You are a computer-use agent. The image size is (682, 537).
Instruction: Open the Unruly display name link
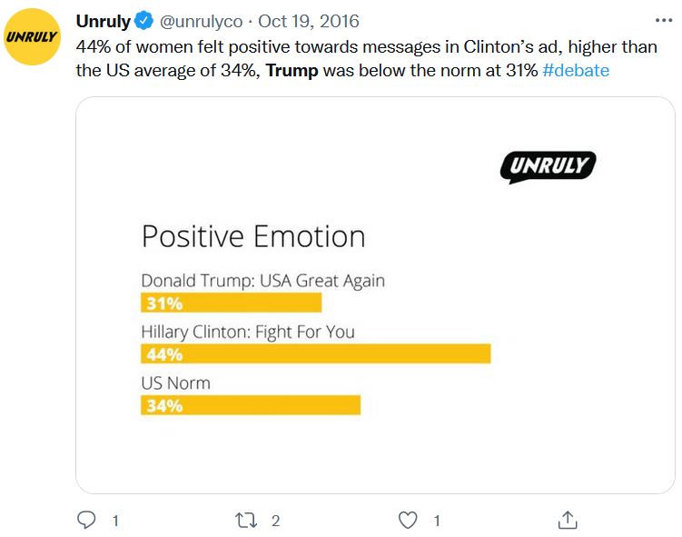(x=103, y=21)
